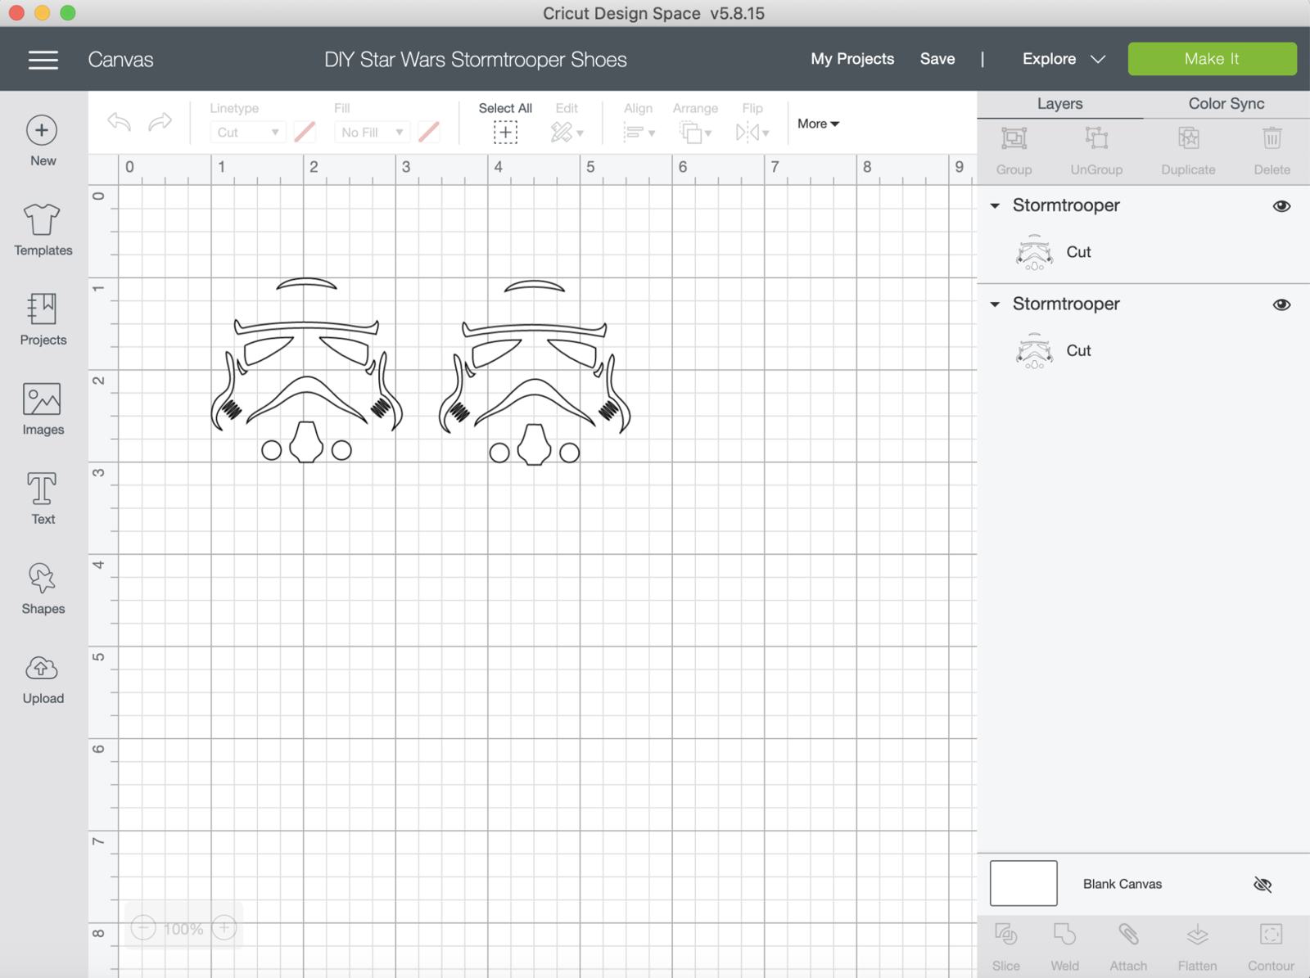Click the zoom in plus button
Screen dimensions: 1310x978
(224, 928)
